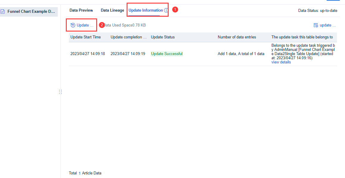Screen dimensions: 345x178
Task: Click the Update Successful status text
Action: point(167,54)
